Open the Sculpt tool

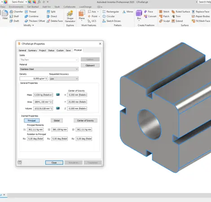(x=164, y=21)
